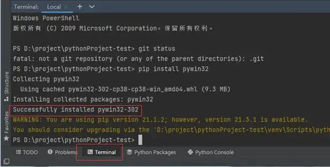Click the Problems warning icon
The width and height of the screenshot is (330, 167).
pos(50,152)
